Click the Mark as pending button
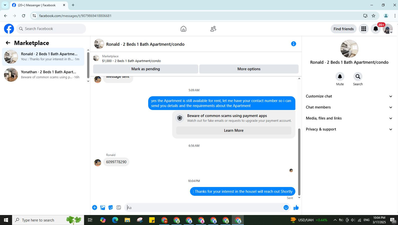Screen dimensions: 398x225 pyautogui.click(x=146, y=69)
